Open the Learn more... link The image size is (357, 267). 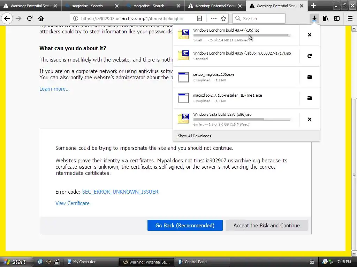[x=54, y=89]
